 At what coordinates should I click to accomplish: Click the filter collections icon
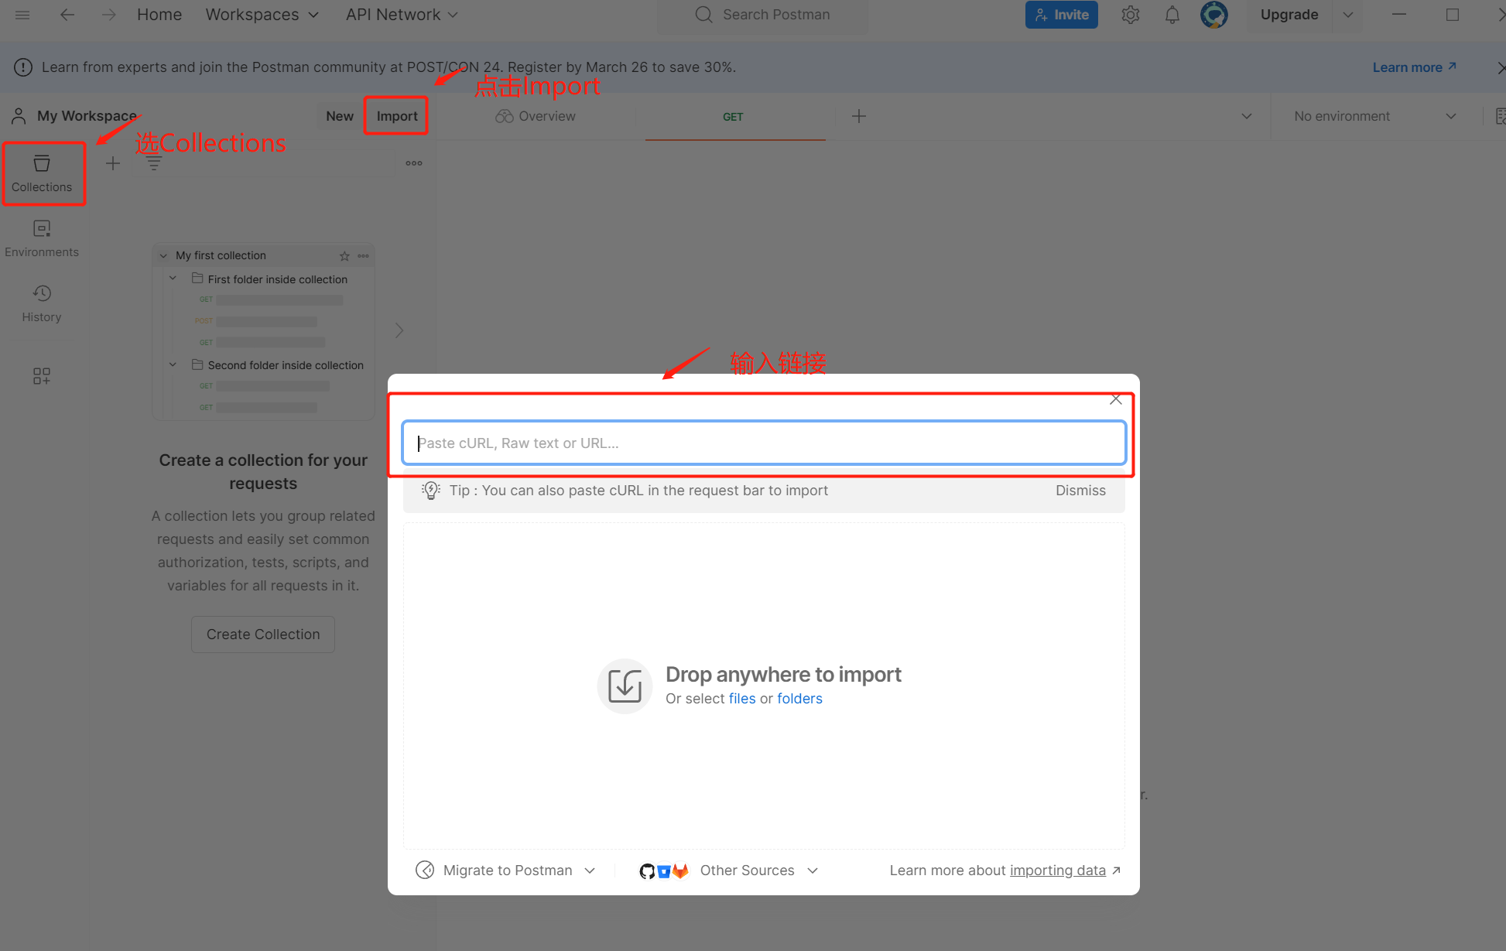(154, 163)
